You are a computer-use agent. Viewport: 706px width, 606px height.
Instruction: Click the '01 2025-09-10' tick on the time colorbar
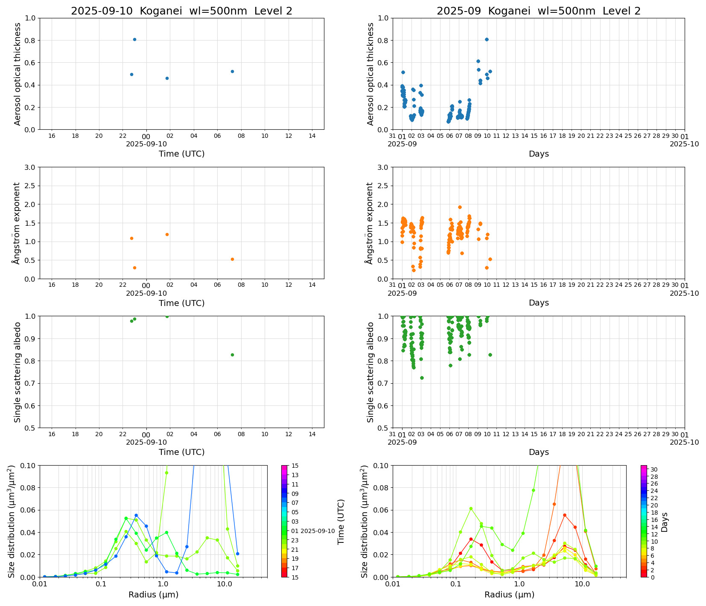coord(313,531)
